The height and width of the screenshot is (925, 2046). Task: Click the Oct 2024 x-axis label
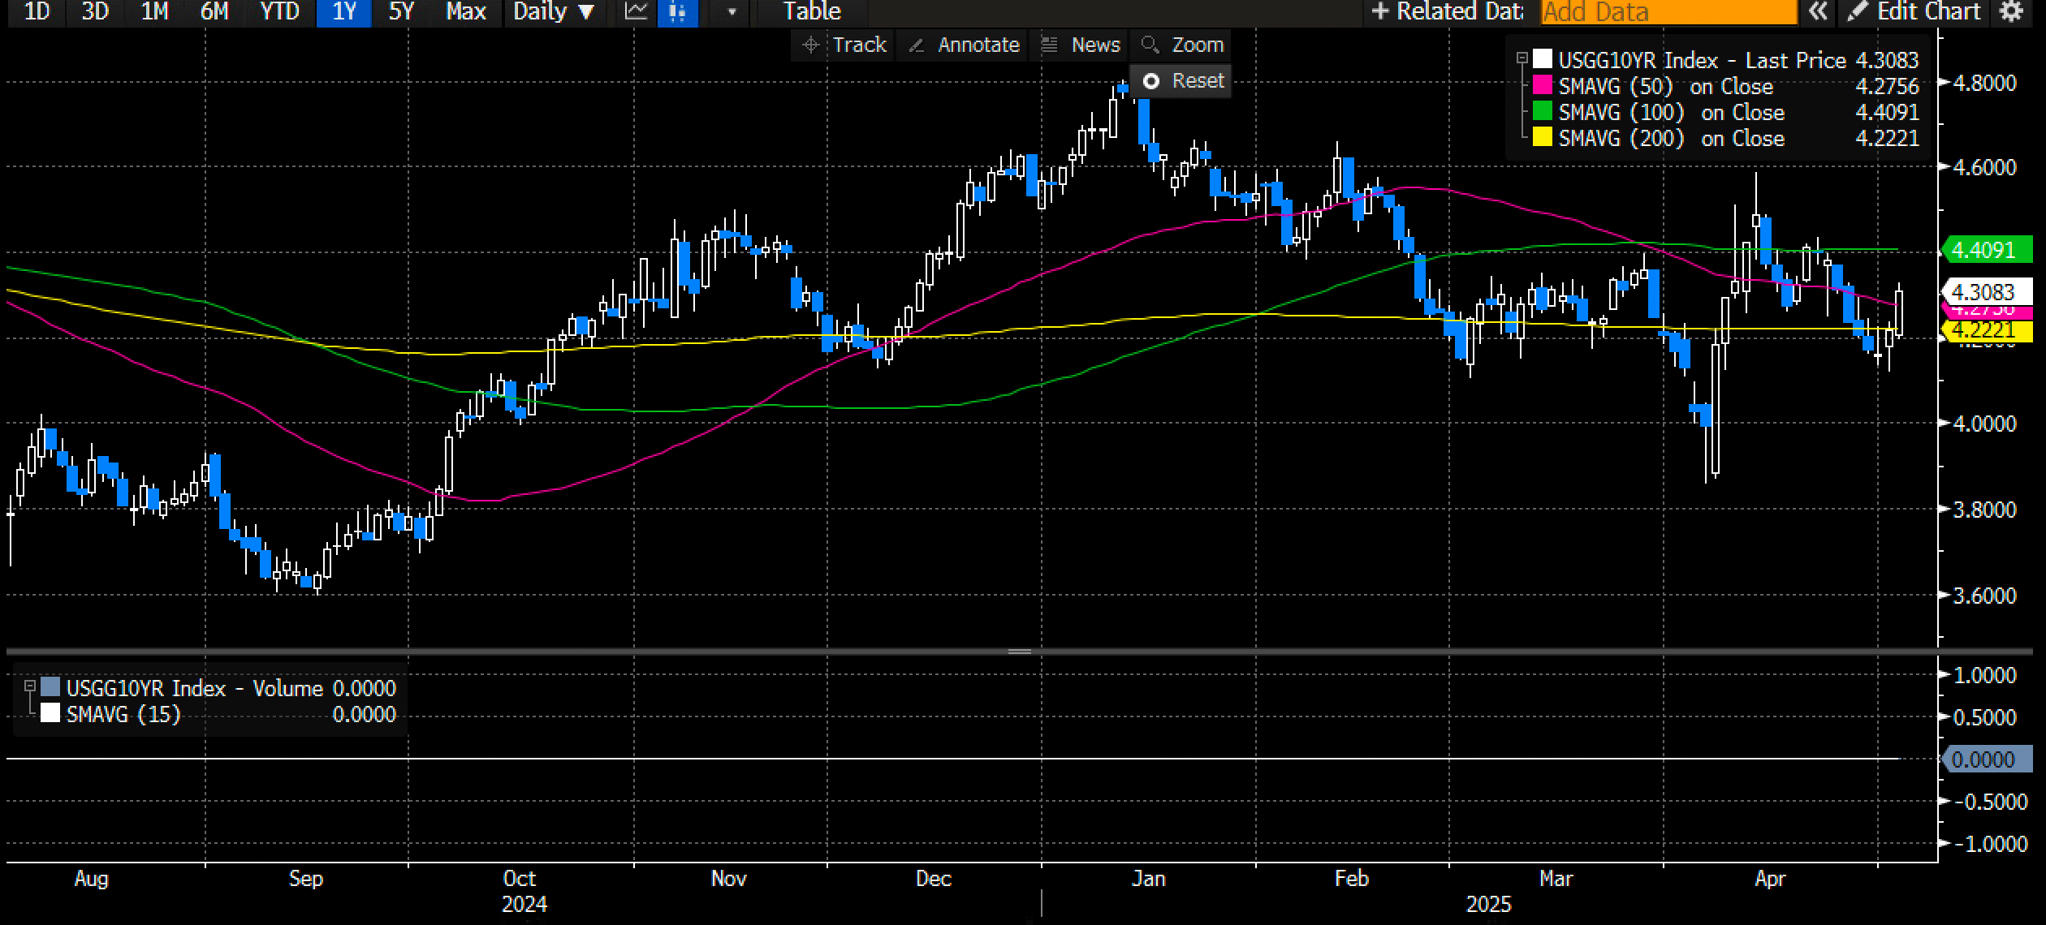[x=520, y=878]
